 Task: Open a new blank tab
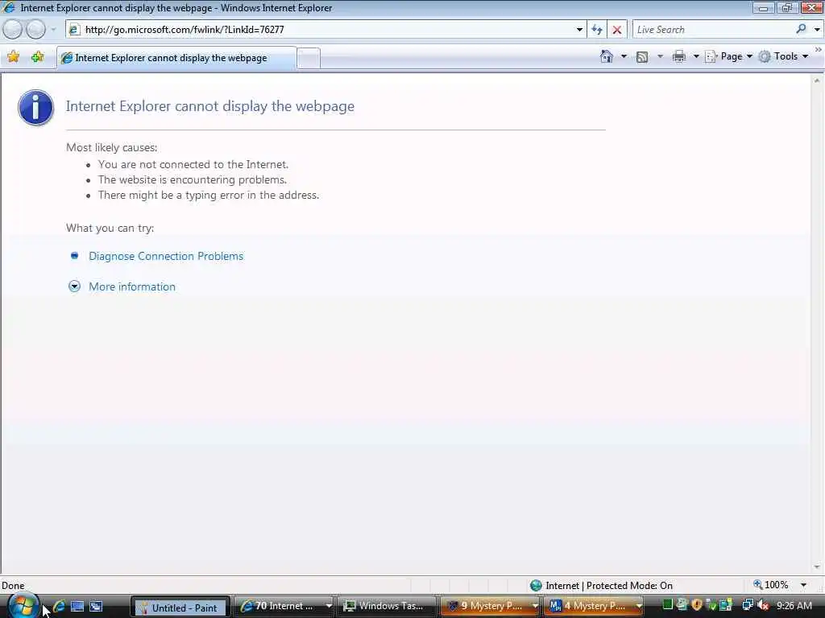tap(309, 58)
